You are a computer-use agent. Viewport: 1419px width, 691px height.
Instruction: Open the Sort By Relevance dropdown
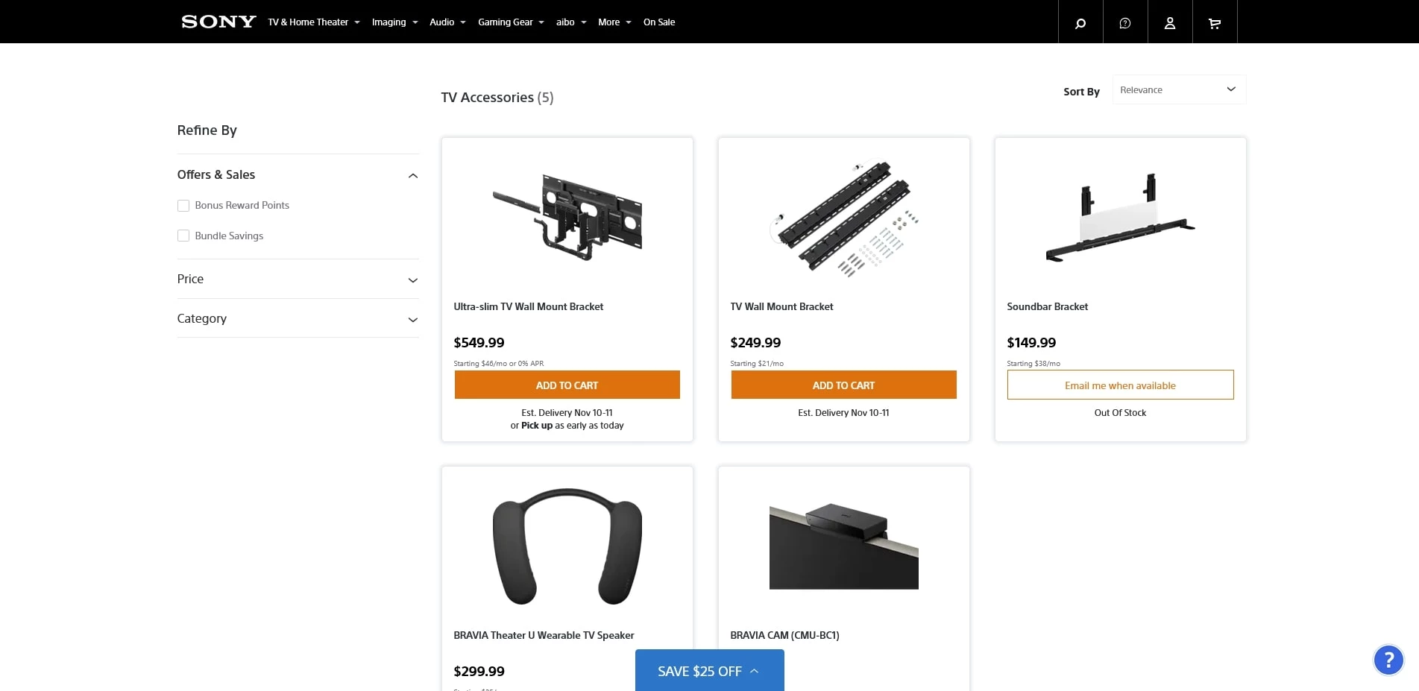[x=1179, y=89]
